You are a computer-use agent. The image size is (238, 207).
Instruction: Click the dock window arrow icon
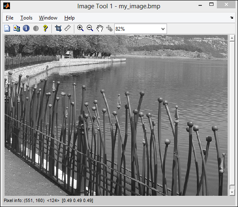tap(231, 18)
